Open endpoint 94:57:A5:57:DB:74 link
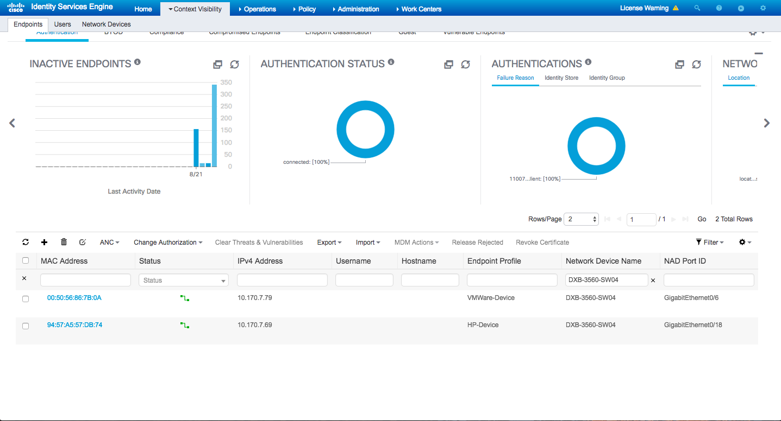This screenshot has width=781, height=421. 74,325
